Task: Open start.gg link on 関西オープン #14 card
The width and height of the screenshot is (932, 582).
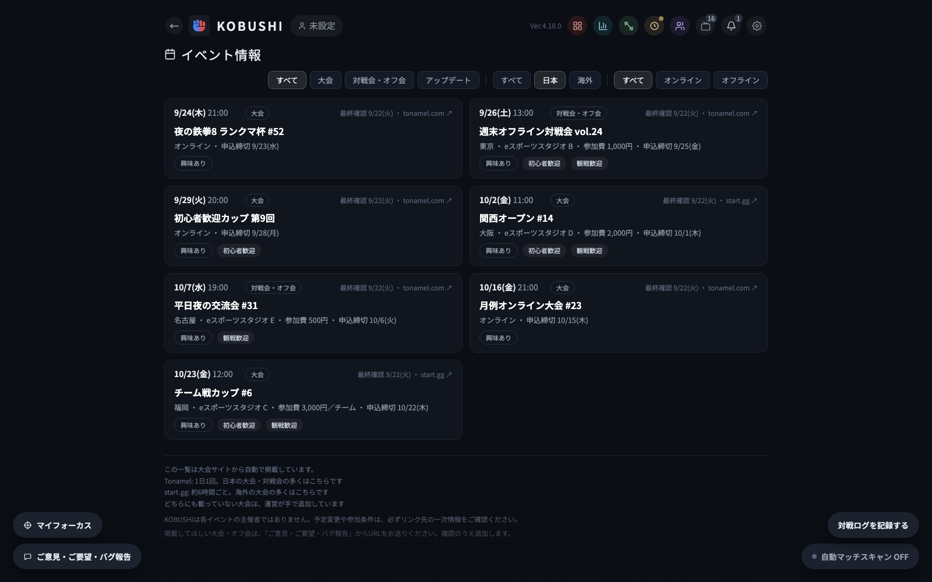Action: 742,201
